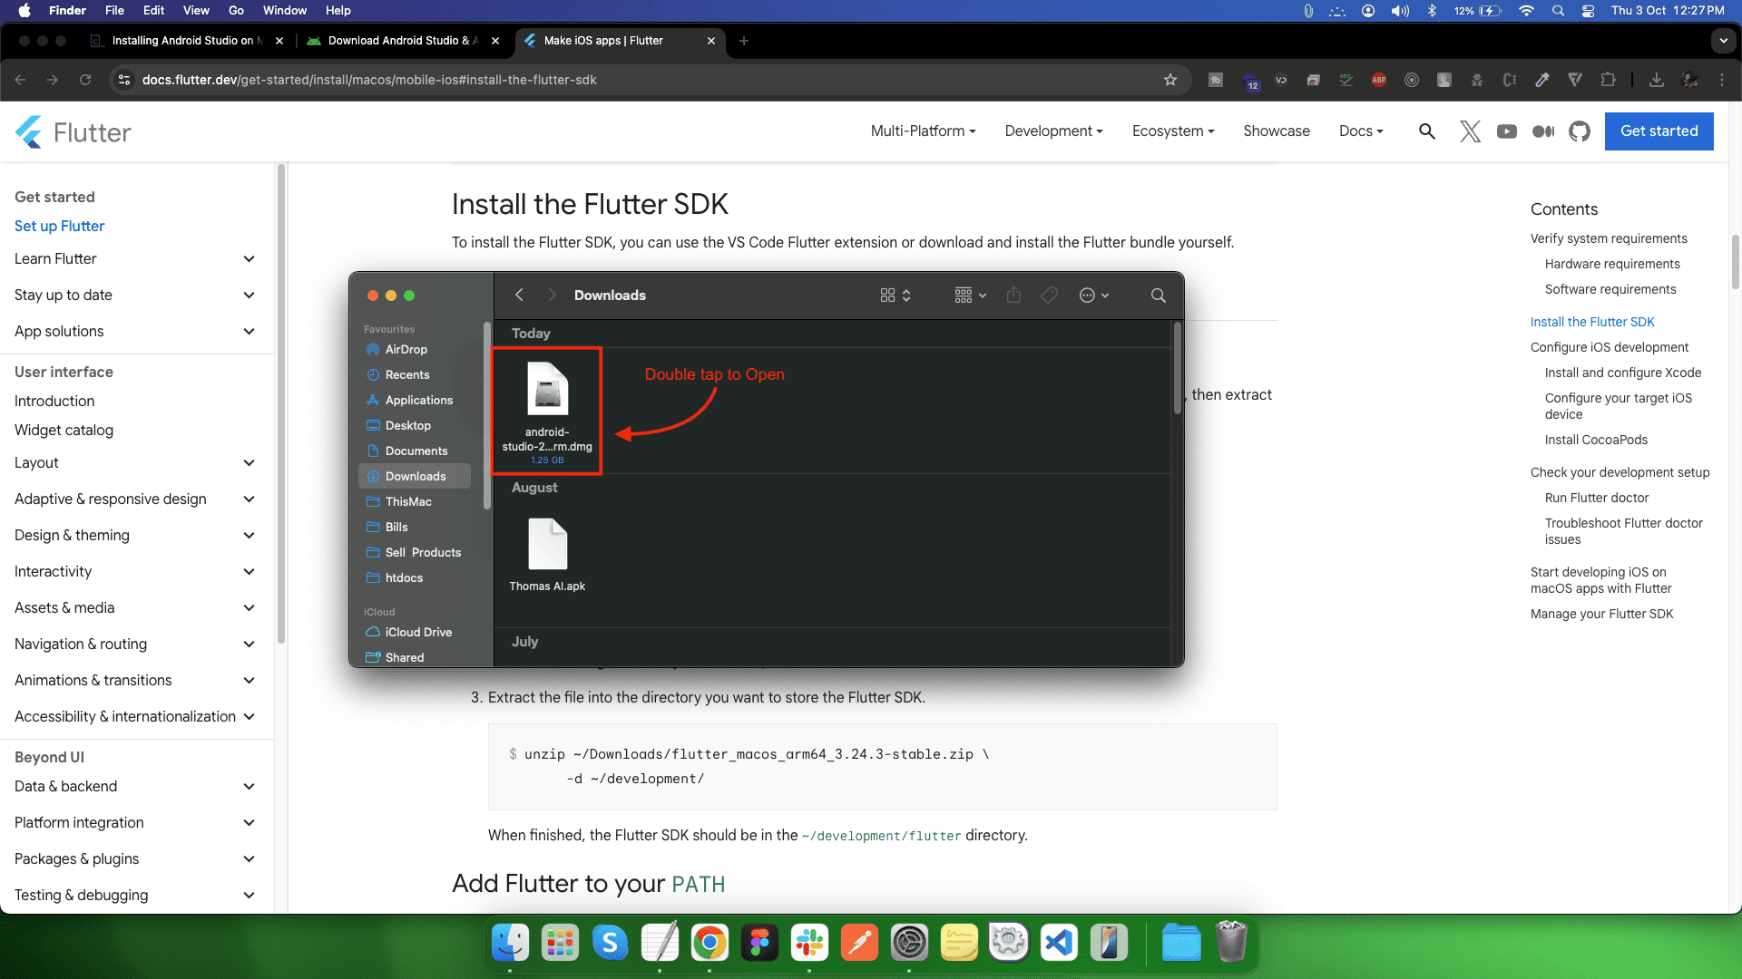Click Set up Flutter sidebar link

coord(59,226)
